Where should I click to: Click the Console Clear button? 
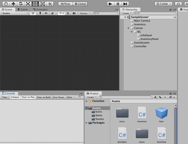(5, 97)
